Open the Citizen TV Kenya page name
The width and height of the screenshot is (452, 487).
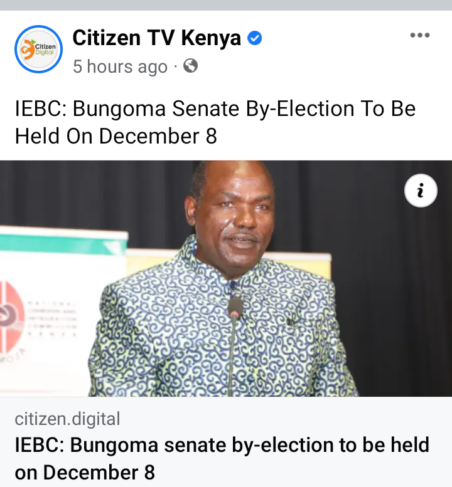pos(157,38)
